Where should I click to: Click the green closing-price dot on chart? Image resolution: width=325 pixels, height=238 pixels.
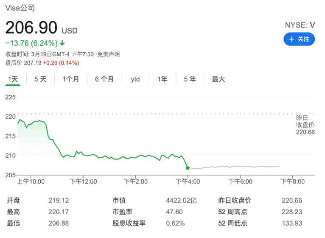pos(188,168)
